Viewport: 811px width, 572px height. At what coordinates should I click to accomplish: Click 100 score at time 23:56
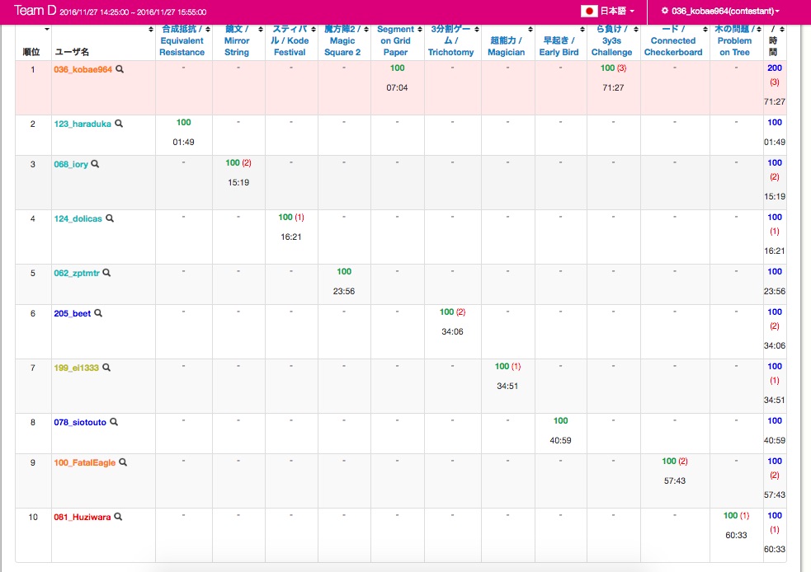point(344,271)
